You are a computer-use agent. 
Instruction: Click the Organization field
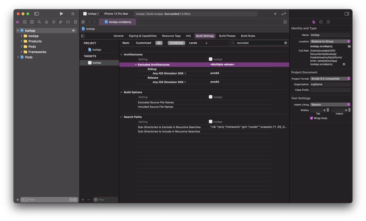[330, 84]
